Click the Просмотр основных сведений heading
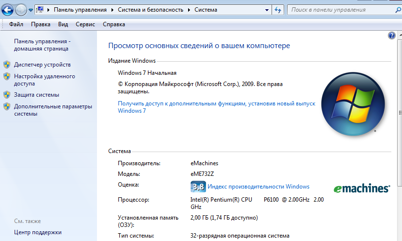Screen dimensions: 402x241 [199, 46]
